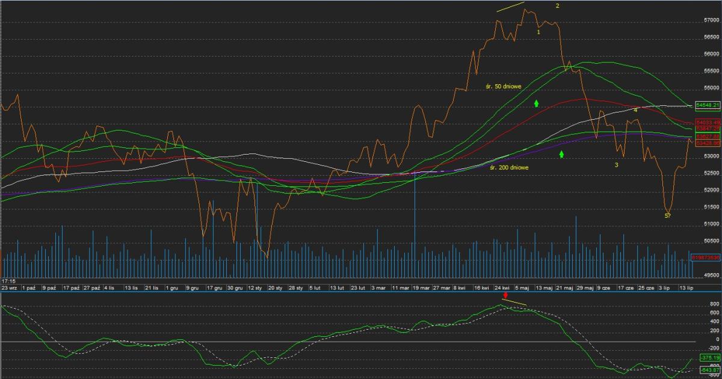
Task: Click the wave label 4 annotation
Action: tap(635, 110)
